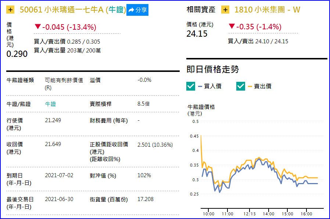Select bid/ask volume 203萬/ 200萬

(x=84, y=51)
